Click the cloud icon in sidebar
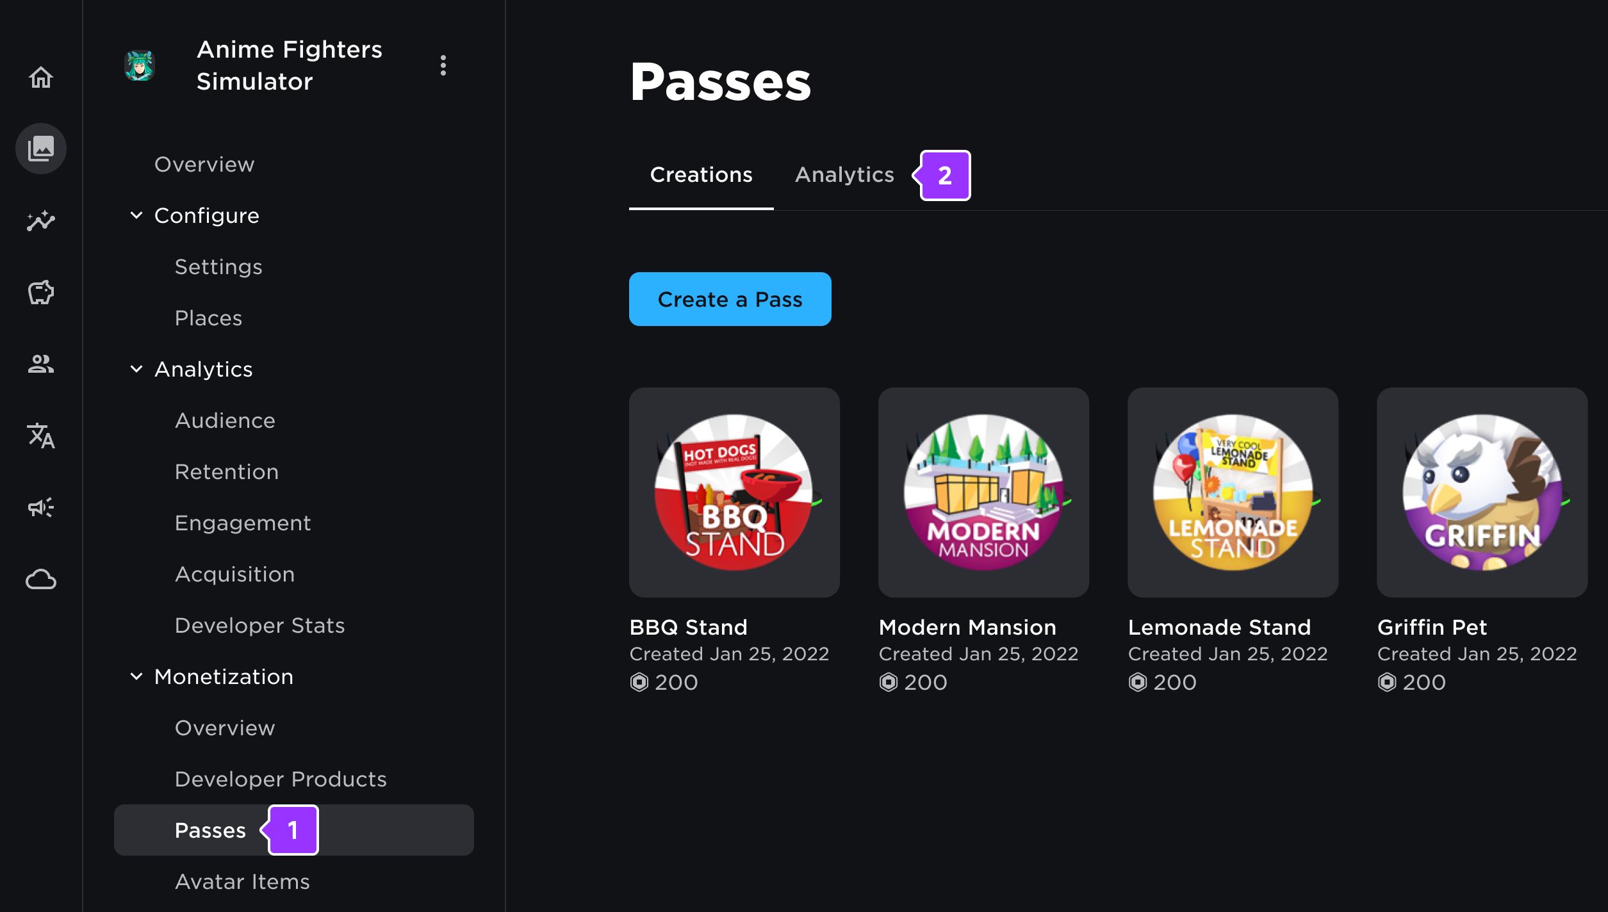Viewport: 1608px width, 912px height. click(x=41, y=578)
